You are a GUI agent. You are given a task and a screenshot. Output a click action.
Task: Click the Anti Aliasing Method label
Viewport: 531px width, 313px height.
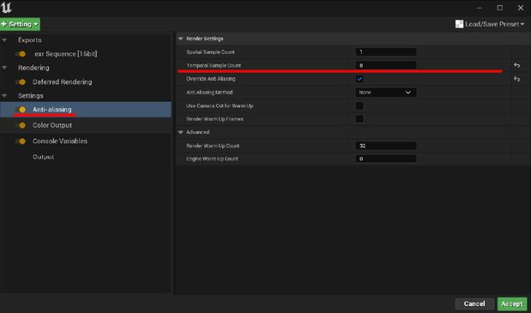[x=209, y=93]
